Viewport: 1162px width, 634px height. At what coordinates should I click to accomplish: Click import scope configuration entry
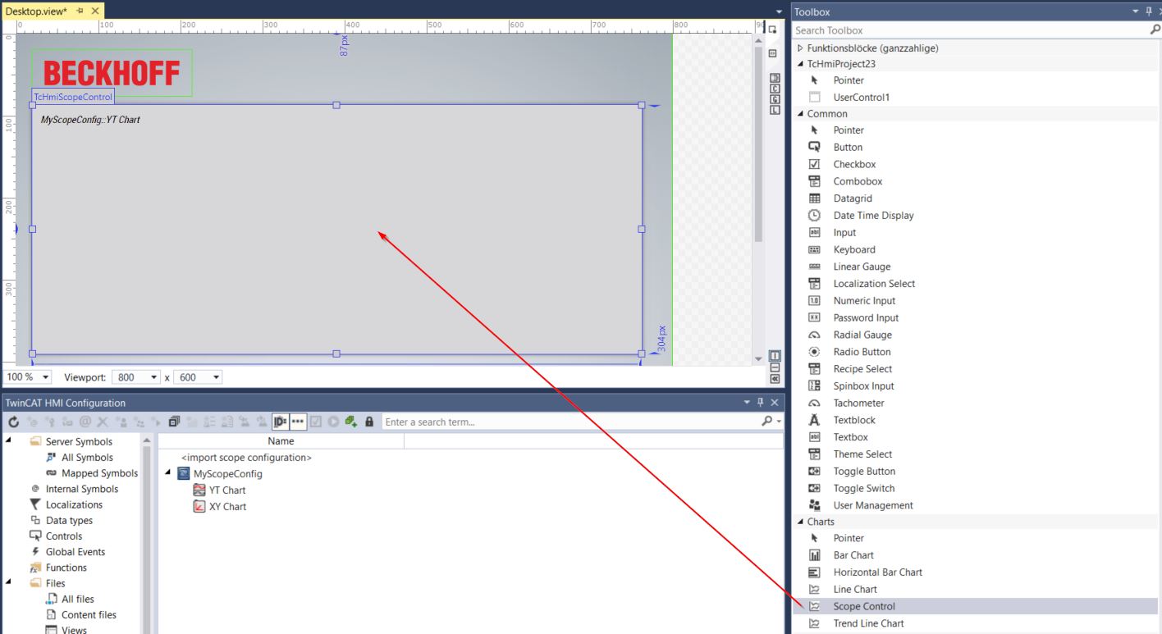(246, 457)
